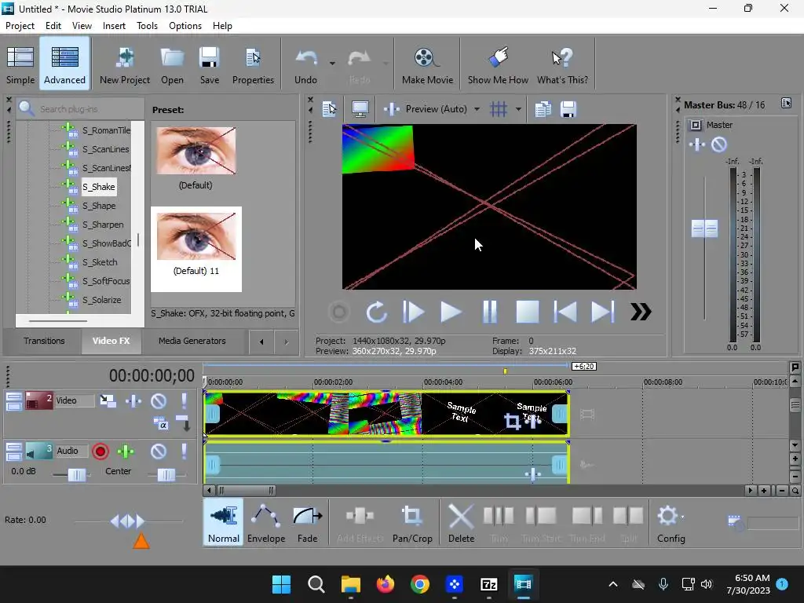This screenshot has height=603, width=804.
Task: Mute the Video track
Action: (x=159, y=401)
